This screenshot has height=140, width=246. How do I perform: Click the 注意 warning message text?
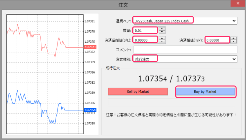[x=171, y=115]
